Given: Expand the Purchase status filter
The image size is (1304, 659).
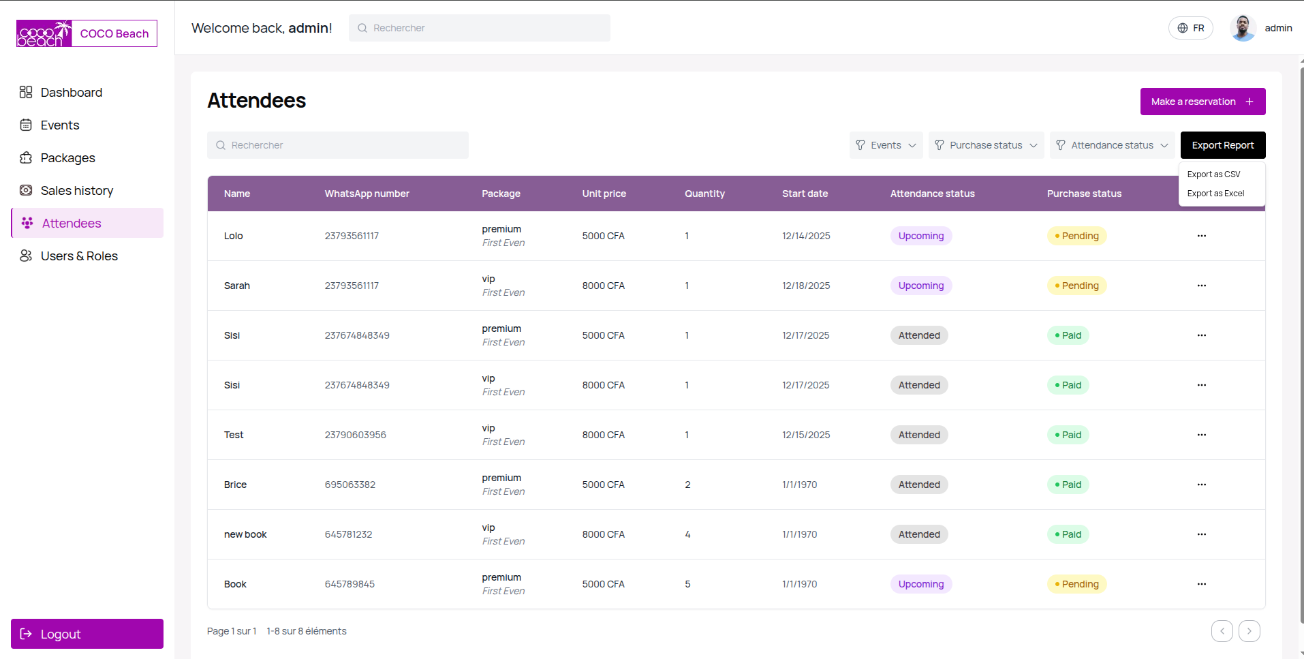Looking at the screenshot, I should point(985,145).
